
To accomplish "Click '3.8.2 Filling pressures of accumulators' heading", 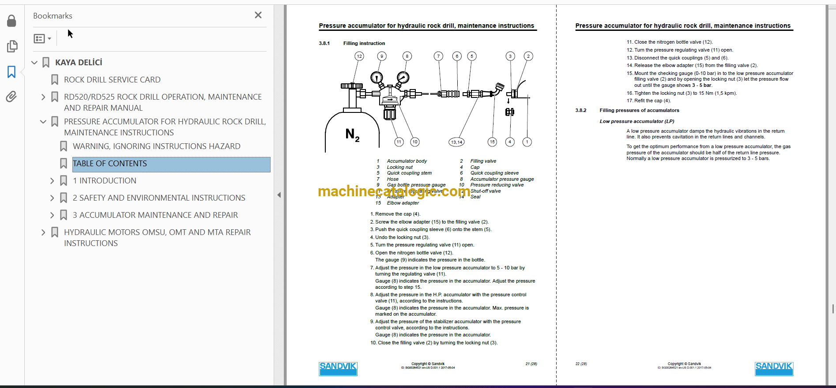I will pyautogui.click(x=627, y=110).
